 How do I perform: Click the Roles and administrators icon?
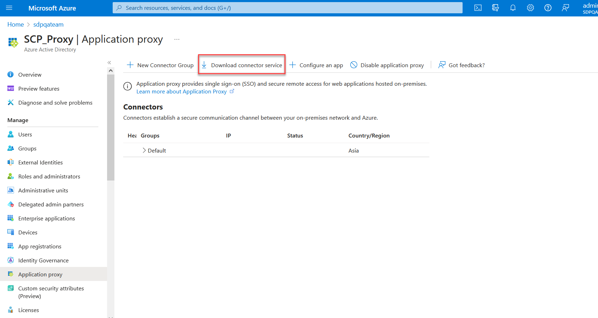click(10, 176)
